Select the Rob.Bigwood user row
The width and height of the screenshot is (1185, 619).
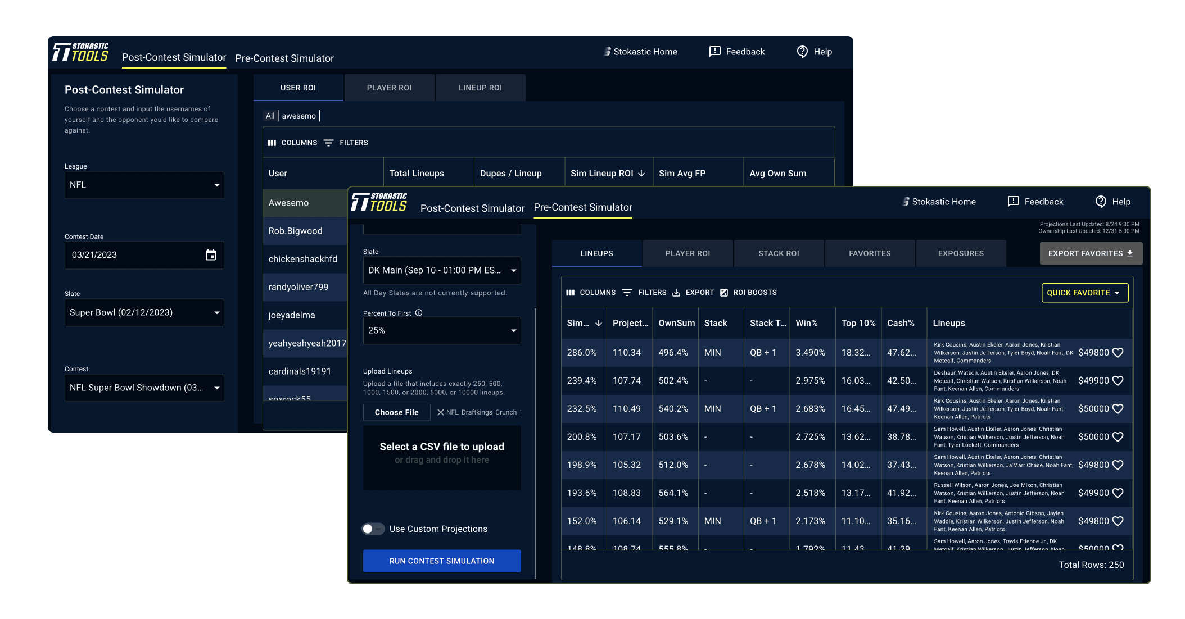point(305,231)
